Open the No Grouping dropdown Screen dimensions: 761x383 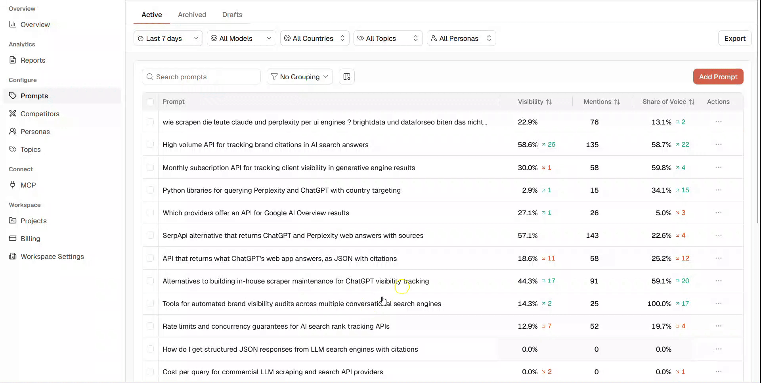300,77
